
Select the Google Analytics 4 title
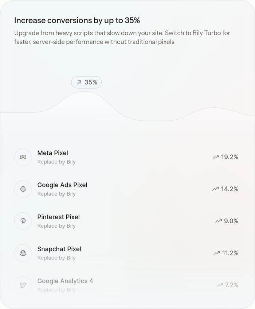click(65, 281)
